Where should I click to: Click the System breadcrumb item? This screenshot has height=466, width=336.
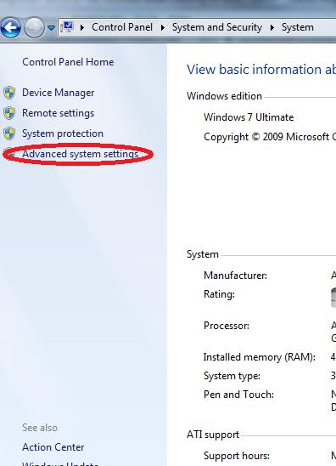298,27
